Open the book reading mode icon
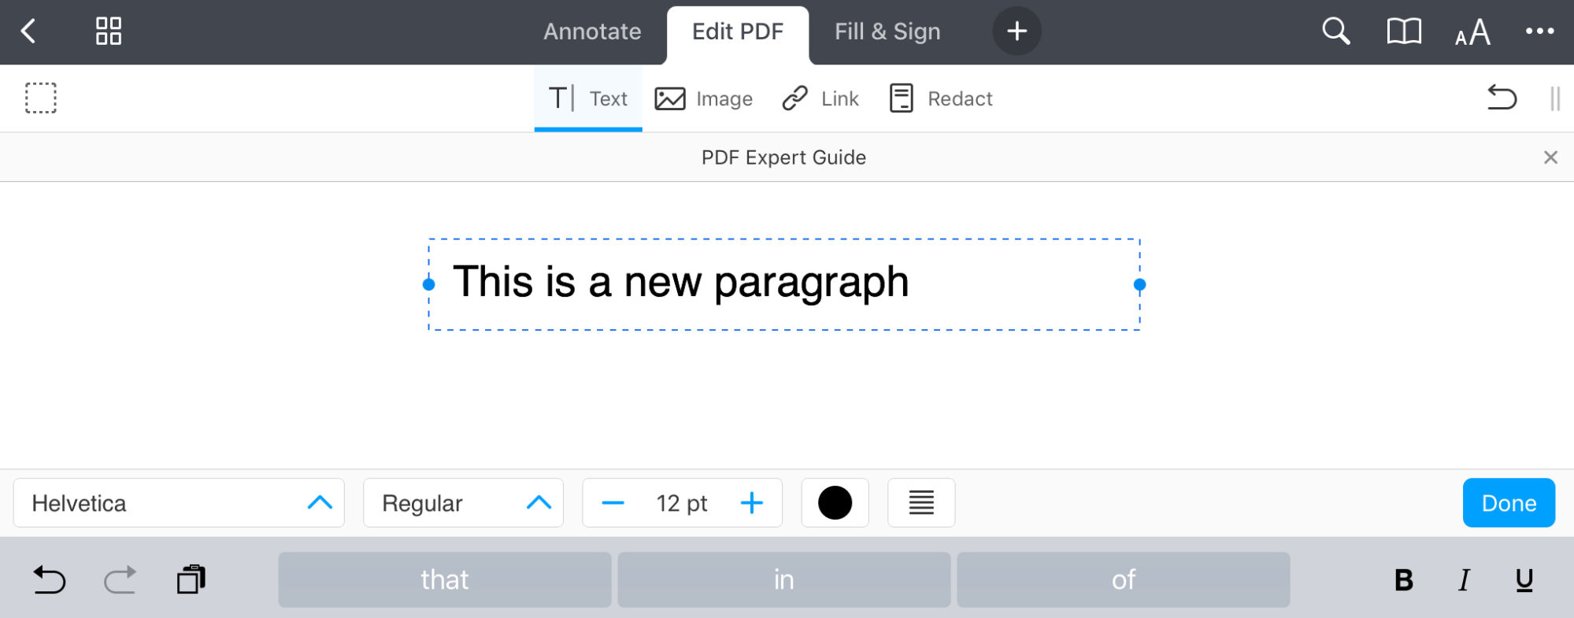Image resolution: width=1574 pixels, height=618 pixels. pyautogui.click(x=1403, y=31)
